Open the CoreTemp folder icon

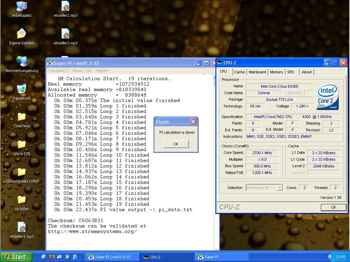tap(22, 117)
